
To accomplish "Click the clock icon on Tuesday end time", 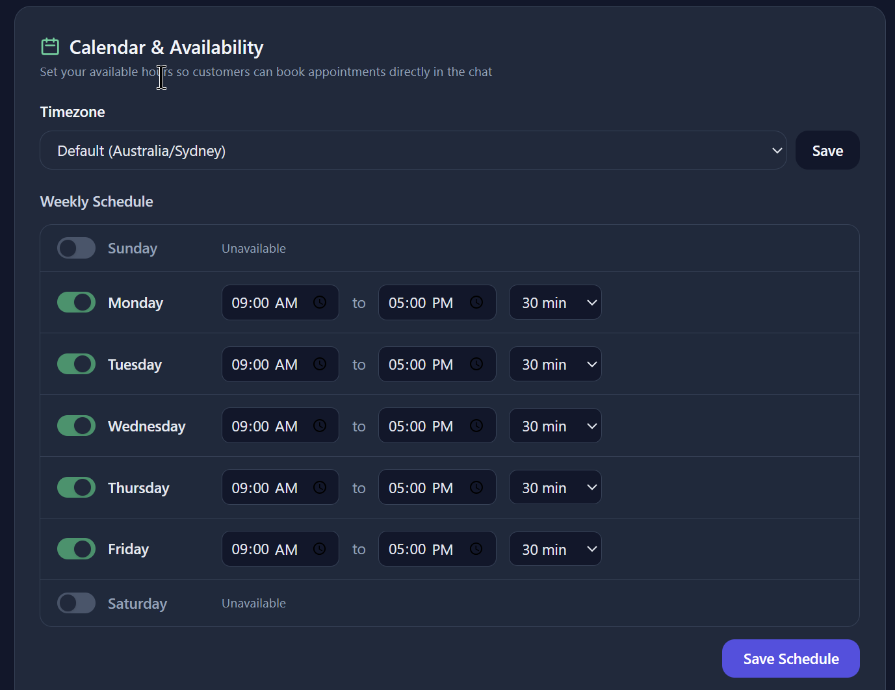I will 475,364.
